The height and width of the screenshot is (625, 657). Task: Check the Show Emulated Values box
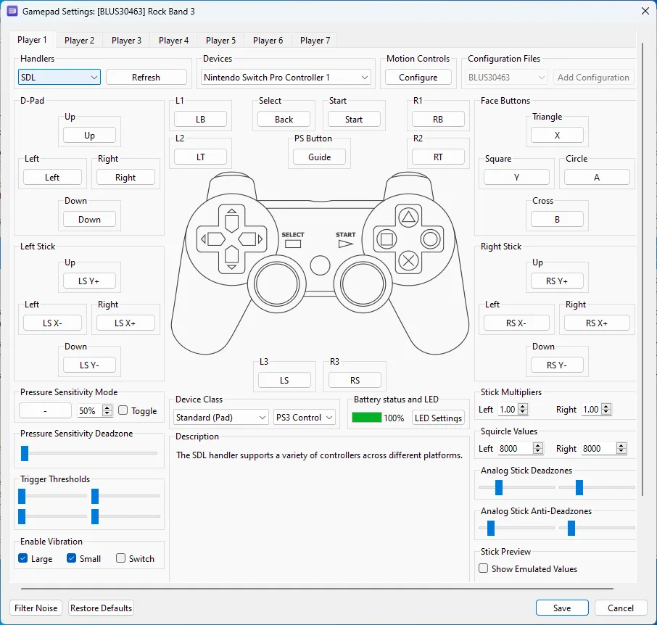click(484, 568)
